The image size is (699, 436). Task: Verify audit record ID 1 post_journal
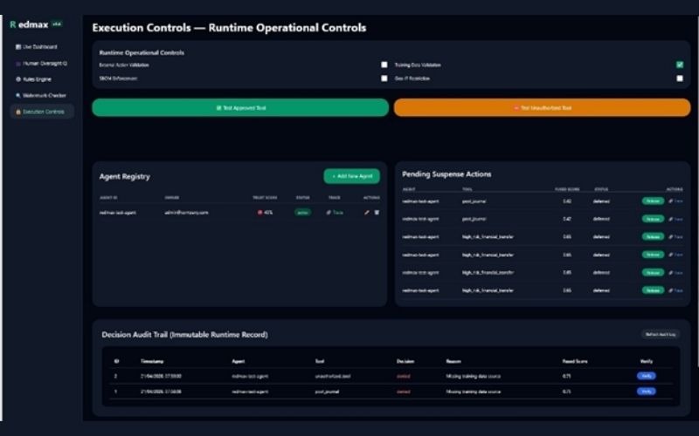coord(646,392)
